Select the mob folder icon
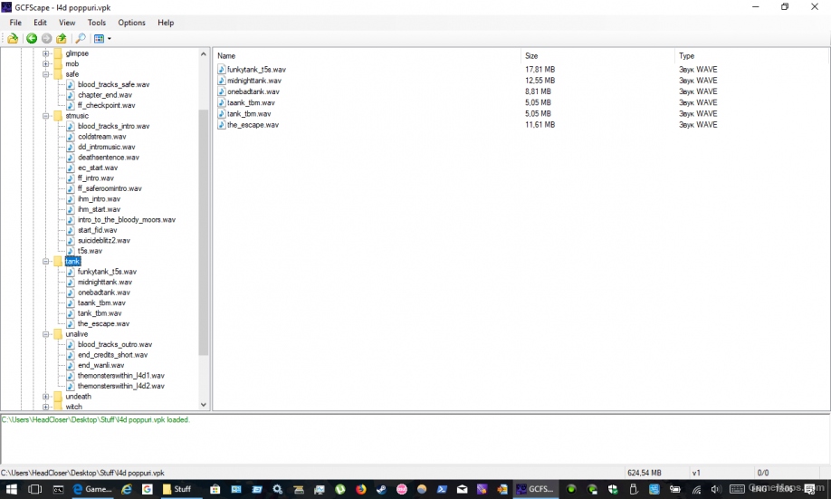 [x=58, y=63]
